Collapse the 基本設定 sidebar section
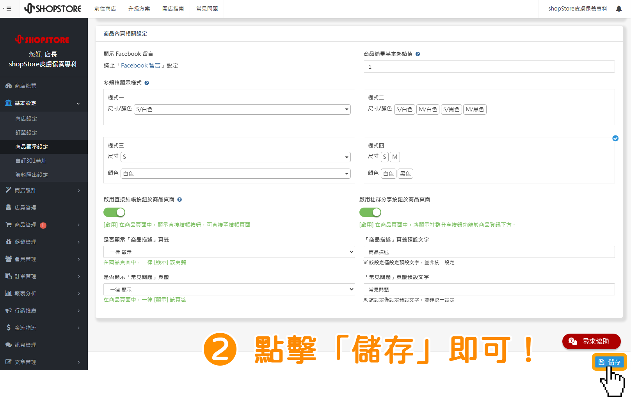Screen dimensions: 631x398 tap(44, 103)
